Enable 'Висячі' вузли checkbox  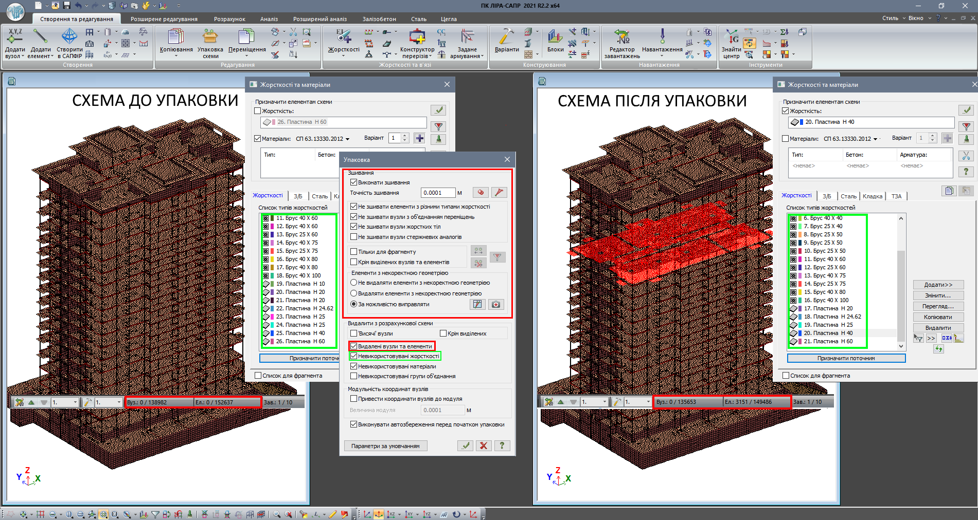(x=354, y=333)
